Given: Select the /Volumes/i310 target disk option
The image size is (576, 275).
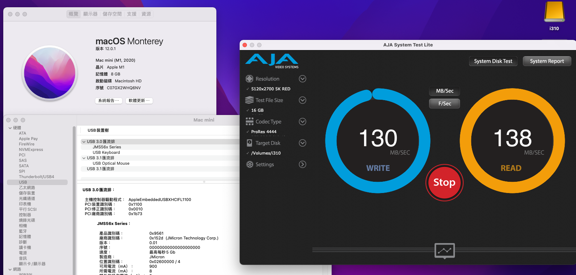Looking at the screenshot, I should coord(266,153).
